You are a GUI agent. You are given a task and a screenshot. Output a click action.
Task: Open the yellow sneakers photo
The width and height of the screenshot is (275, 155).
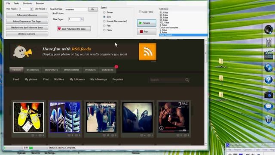[x=29, y=117]
